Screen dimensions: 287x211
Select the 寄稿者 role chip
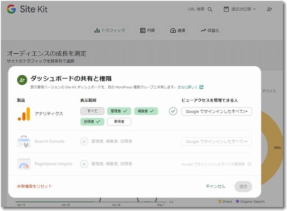tap(119, 122)
